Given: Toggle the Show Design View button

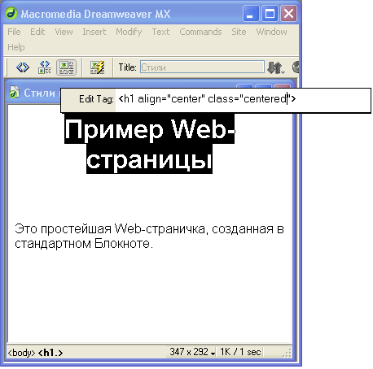Looking at the screenshot, I should coord(66,67).
